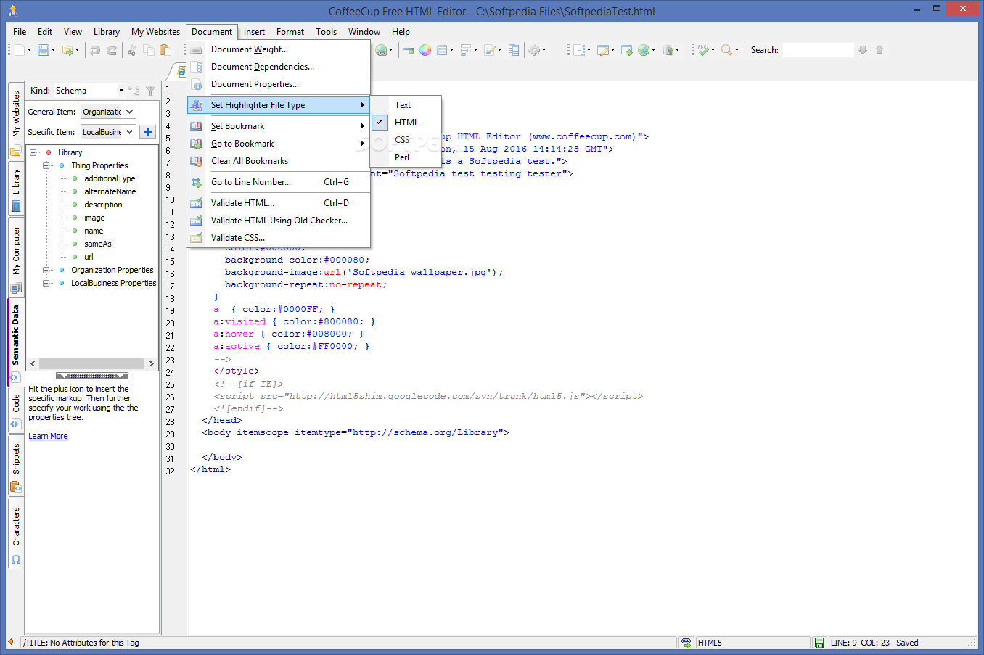
Task: Open the Tools menu
Action: 326,32
